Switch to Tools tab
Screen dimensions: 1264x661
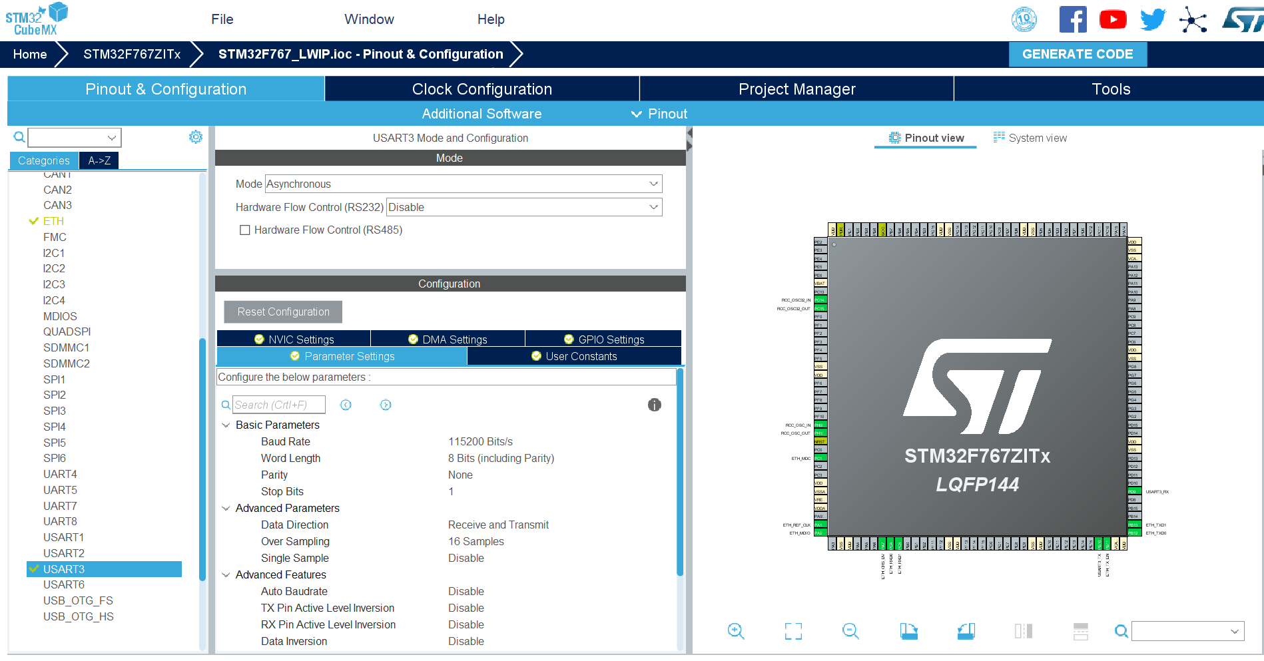[x=1110, y=89]
